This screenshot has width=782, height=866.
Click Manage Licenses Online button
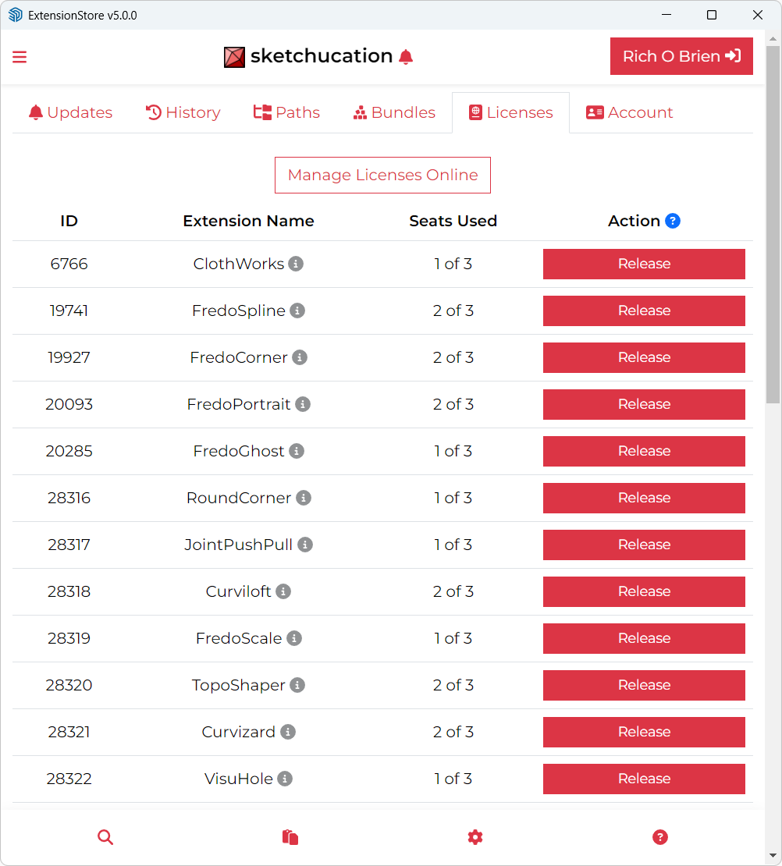pos(382,175)
